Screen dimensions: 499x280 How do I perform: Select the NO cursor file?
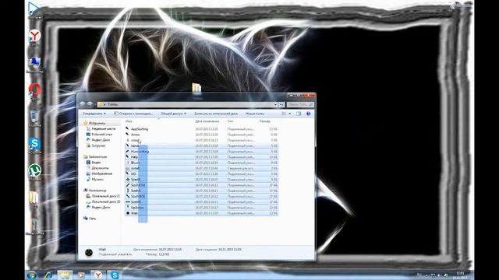click(201, 174)
